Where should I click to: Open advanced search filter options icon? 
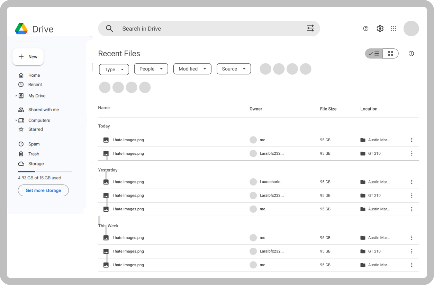[x=310, y=28]
